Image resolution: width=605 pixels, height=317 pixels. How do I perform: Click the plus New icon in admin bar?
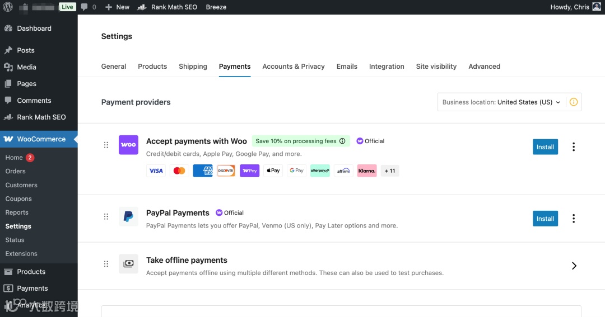pos(109,7)
